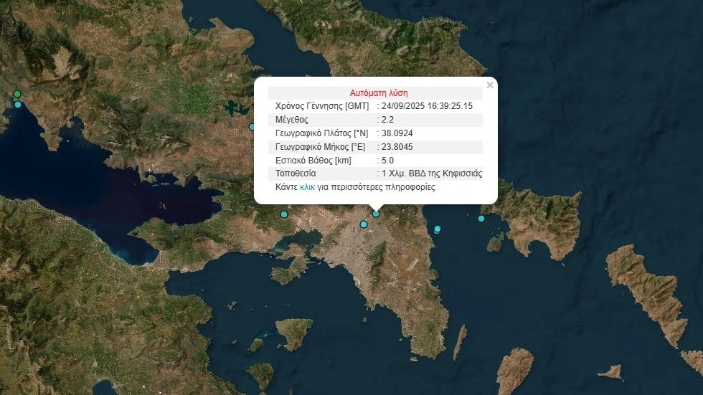Select the green marker on the far-left coast

pyautogui.click(x=17, y=94)
